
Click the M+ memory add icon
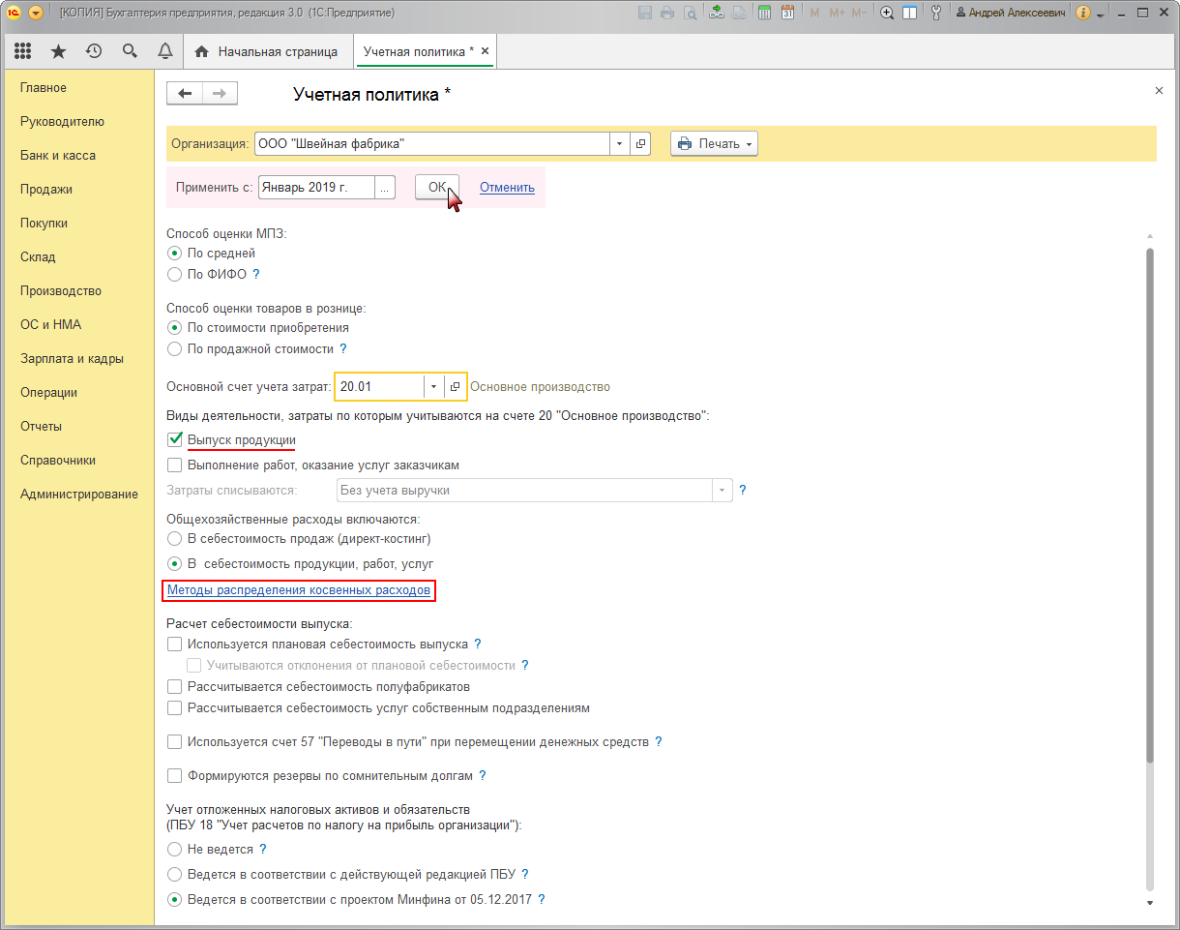(x=836, y=13)
